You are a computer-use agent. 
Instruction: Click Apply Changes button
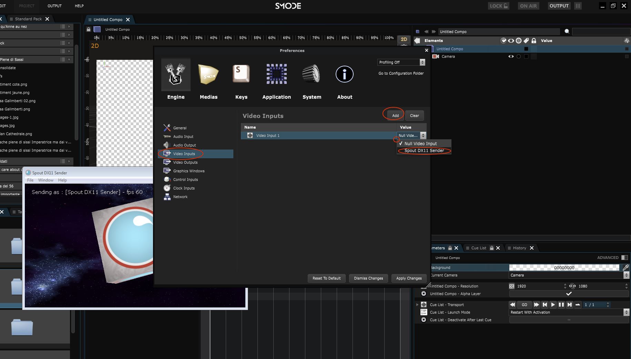(409, 278)
